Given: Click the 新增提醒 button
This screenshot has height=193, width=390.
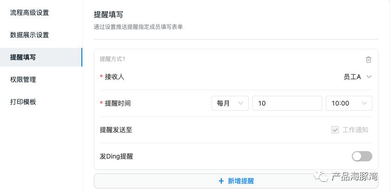Looking at the screenshot, I should pos(236,181).
